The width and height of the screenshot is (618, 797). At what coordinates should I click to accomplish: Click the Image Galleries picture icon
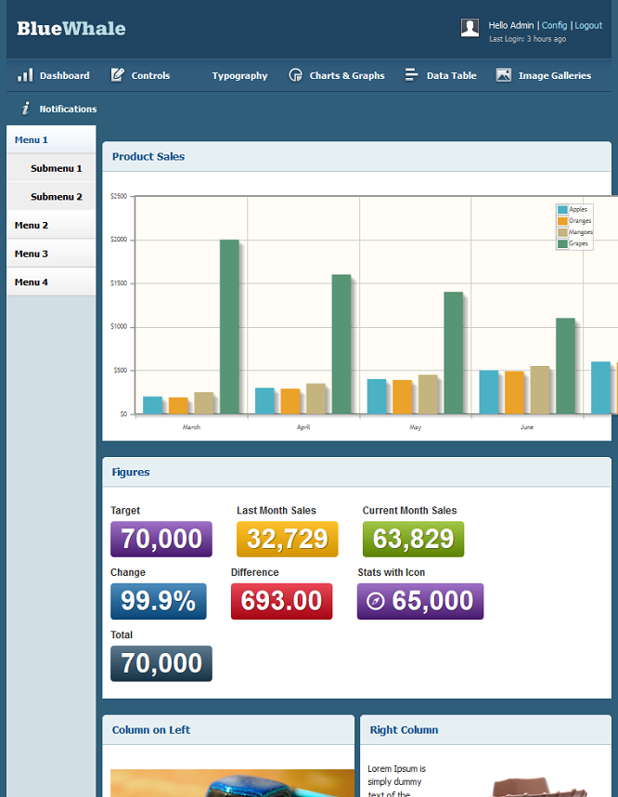(504, 75)
